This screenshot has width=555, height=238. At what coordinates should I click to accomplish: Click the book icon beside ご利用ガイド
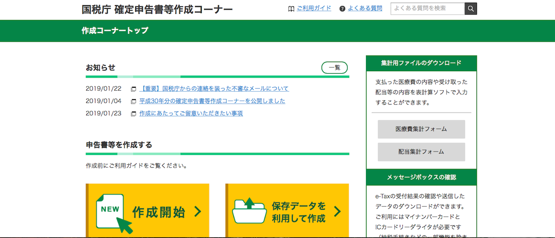pyautogui.click(x=291, y=9)
